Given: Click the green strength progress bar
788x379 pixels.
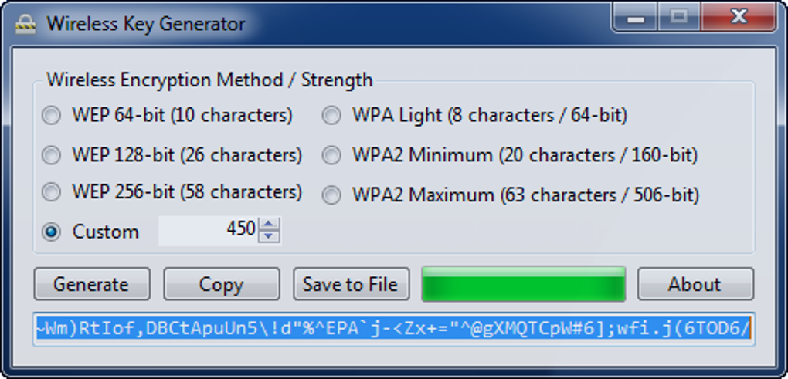Looking at the screenshot, I should [x=523, y=285].
